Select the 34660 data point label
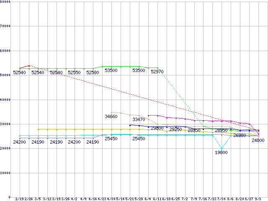The width and height of the screenshot is (268, 201). point(111,116)
